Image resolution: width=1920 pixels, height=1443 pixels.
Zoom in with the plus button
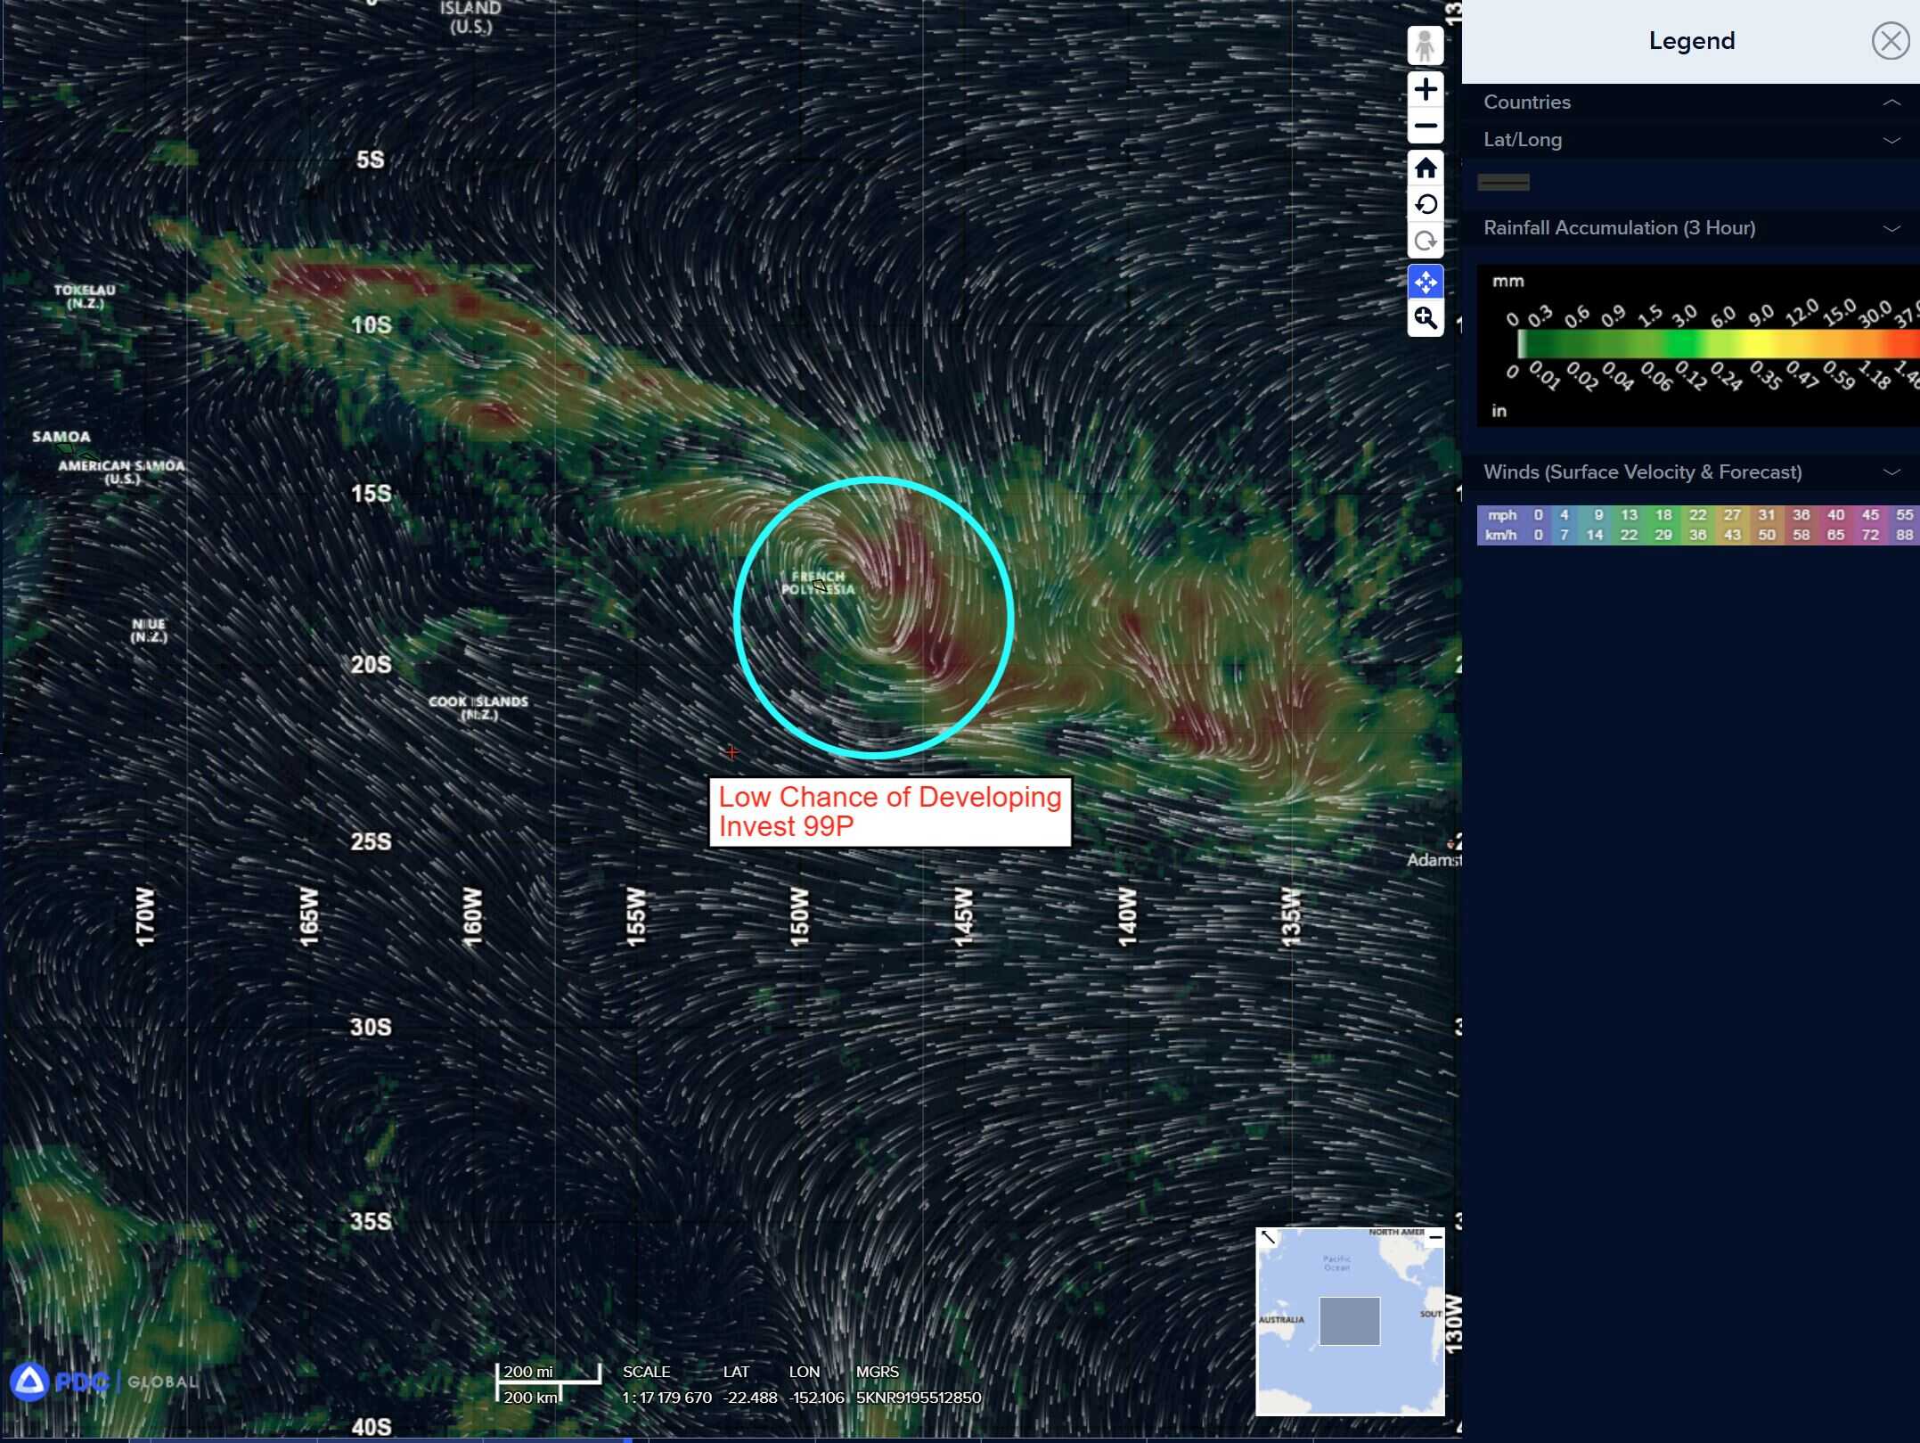tap(1425, 89)
